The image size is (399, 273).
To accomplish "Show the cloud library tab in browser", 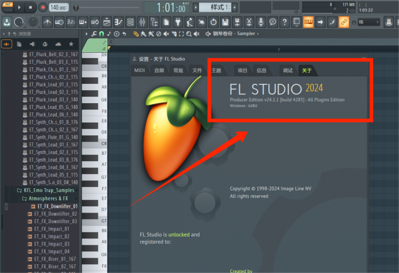I will click(x=58, y=44).
